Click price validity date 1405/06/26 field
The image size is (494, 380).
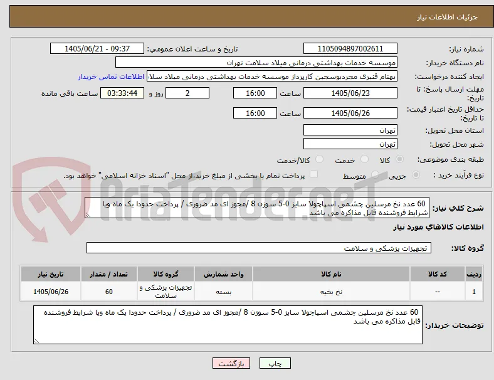[x=350, y=113]
